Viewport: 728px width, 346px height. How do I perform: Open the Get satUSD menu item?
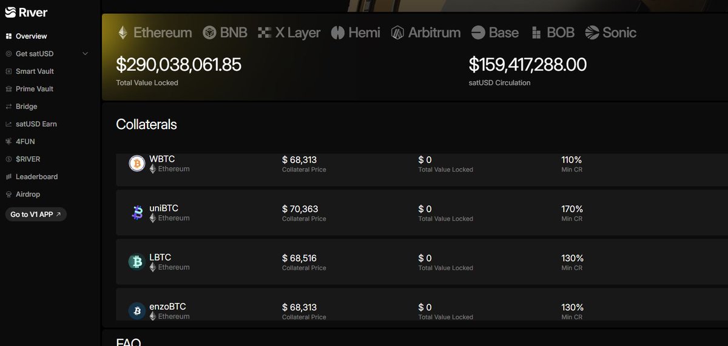[x=35, y=54]
